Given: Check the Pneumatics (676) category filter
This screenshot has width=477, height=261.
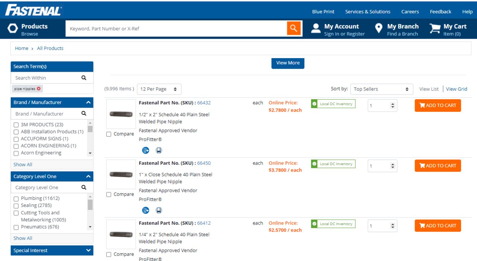Looking at the screenshot, I should pos(16,227).
